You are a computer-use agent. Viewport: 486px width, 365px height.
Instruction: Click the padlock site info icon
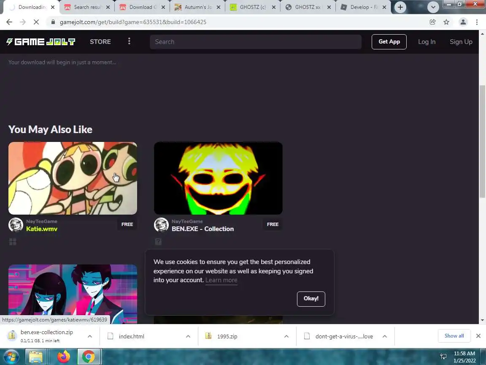pos(53,22)
